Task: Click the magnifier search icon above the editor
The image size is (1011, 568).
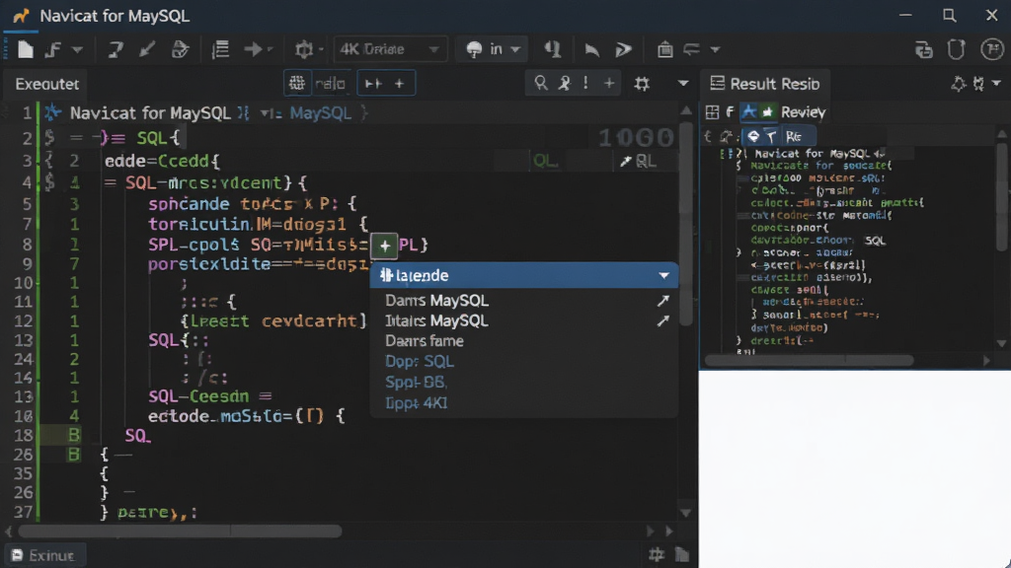Action: coord(541,83)
